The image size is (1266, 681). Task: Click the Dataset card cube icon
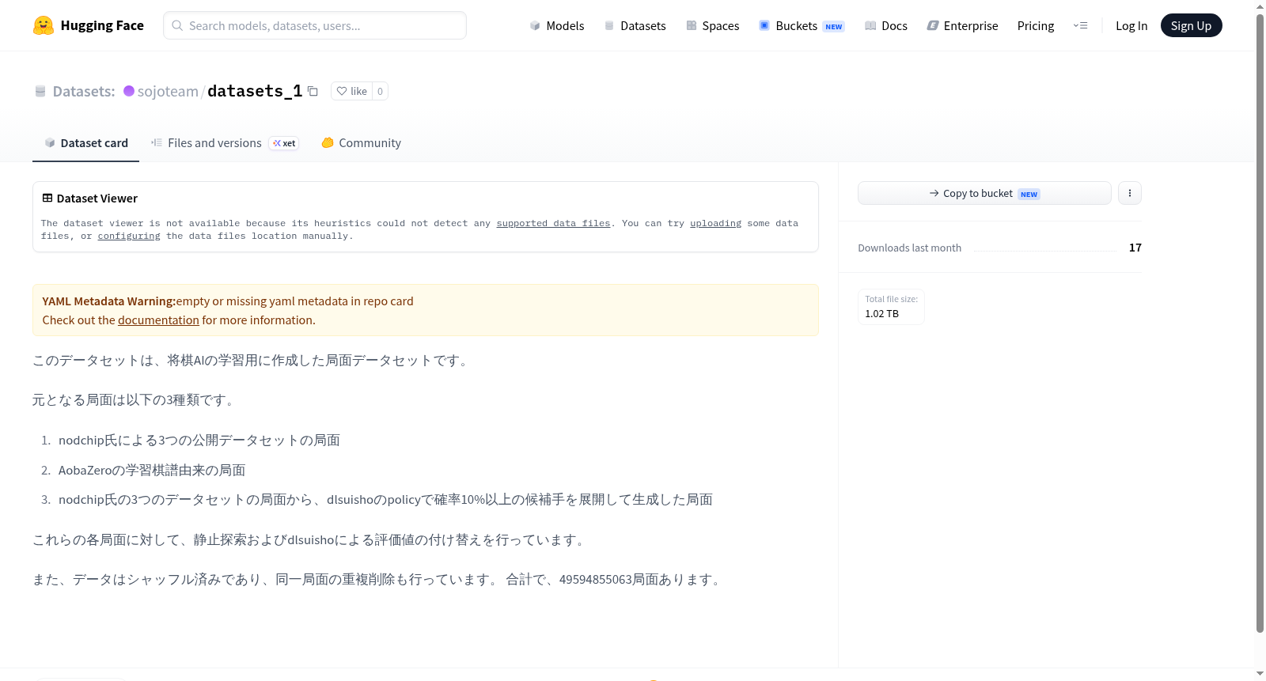pos(50,142)
